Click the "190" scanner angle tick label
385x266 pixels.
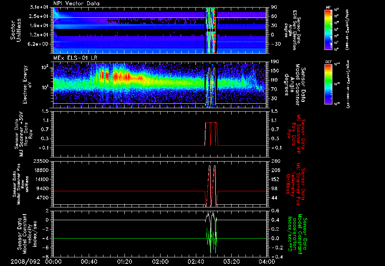pyautogui.click(x=275, y=62)
